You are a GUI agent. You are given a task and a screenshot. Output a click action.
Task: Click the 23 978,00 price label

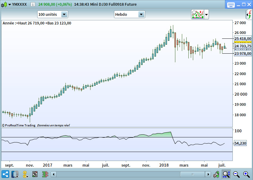pos(243,53)
